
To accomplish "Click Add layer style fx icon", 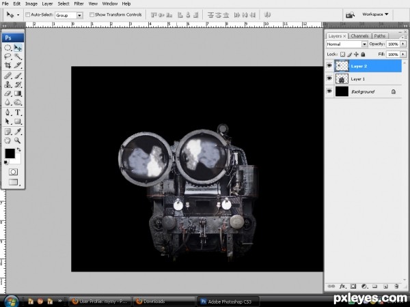I will 342,287.
